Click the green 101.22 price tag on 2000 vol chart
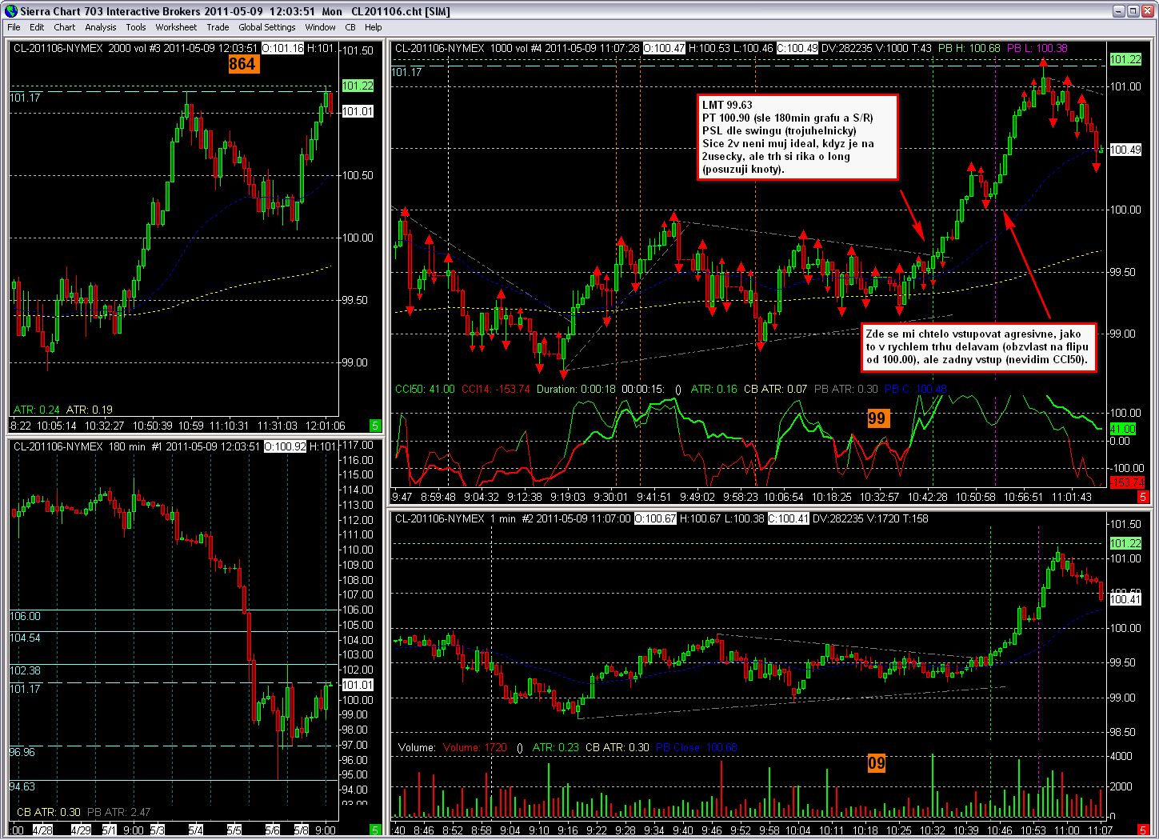The image size is (1159, 840). (x=358, y=86)
